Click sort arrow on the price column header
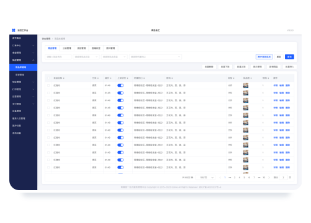Viewport: 311px width, 223px height. click(x=111, y=78)
